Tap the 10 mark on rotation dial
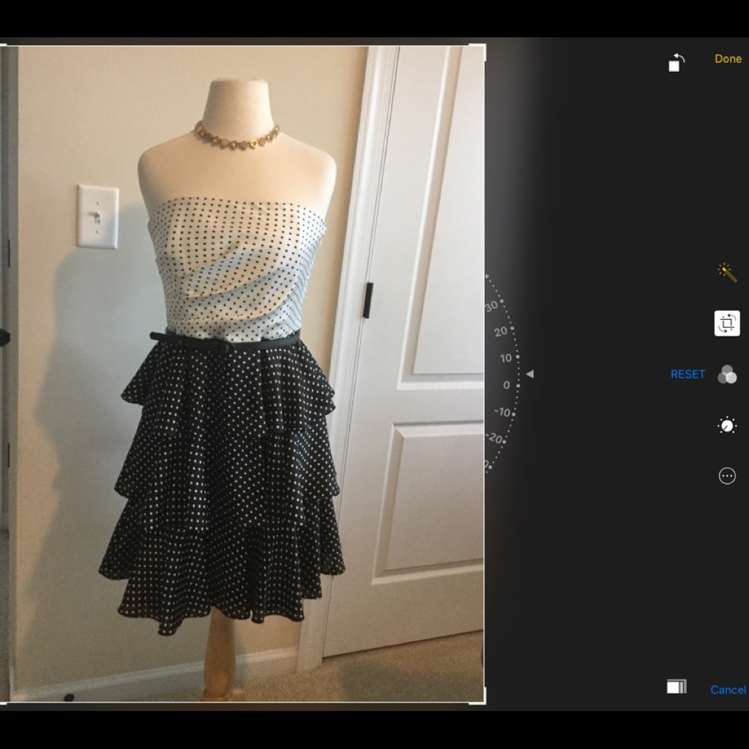This screenshot has height=749, width=749. [x=506, y=358]
